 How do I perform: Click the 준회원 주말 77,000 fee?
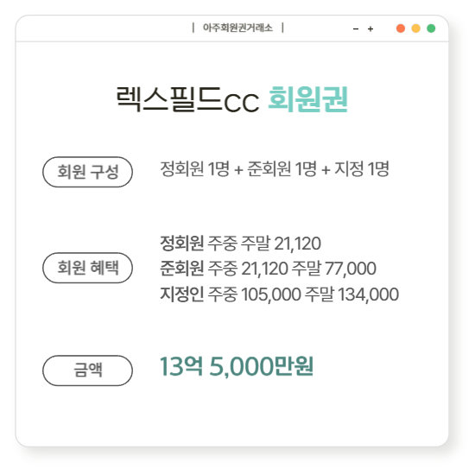point(334,269)
